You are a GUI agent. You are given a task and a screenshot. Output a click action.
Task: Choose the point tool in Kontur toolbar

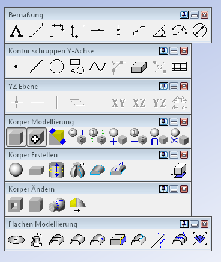tap(16, 66)
